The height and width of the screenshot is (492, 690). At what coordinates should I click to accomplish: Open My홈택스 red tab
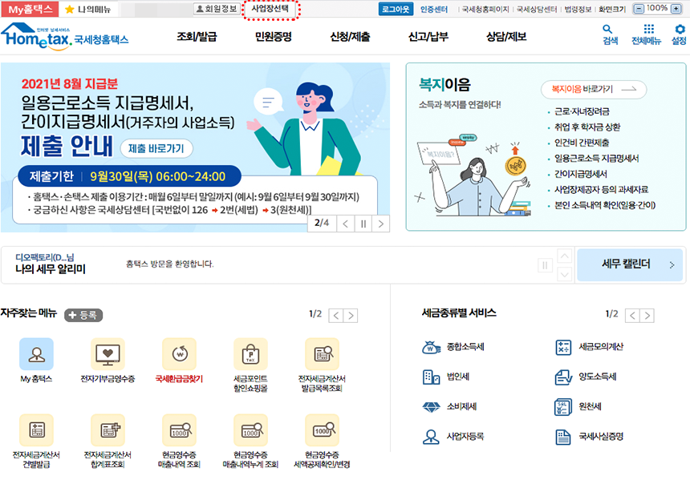coord(30,9)
